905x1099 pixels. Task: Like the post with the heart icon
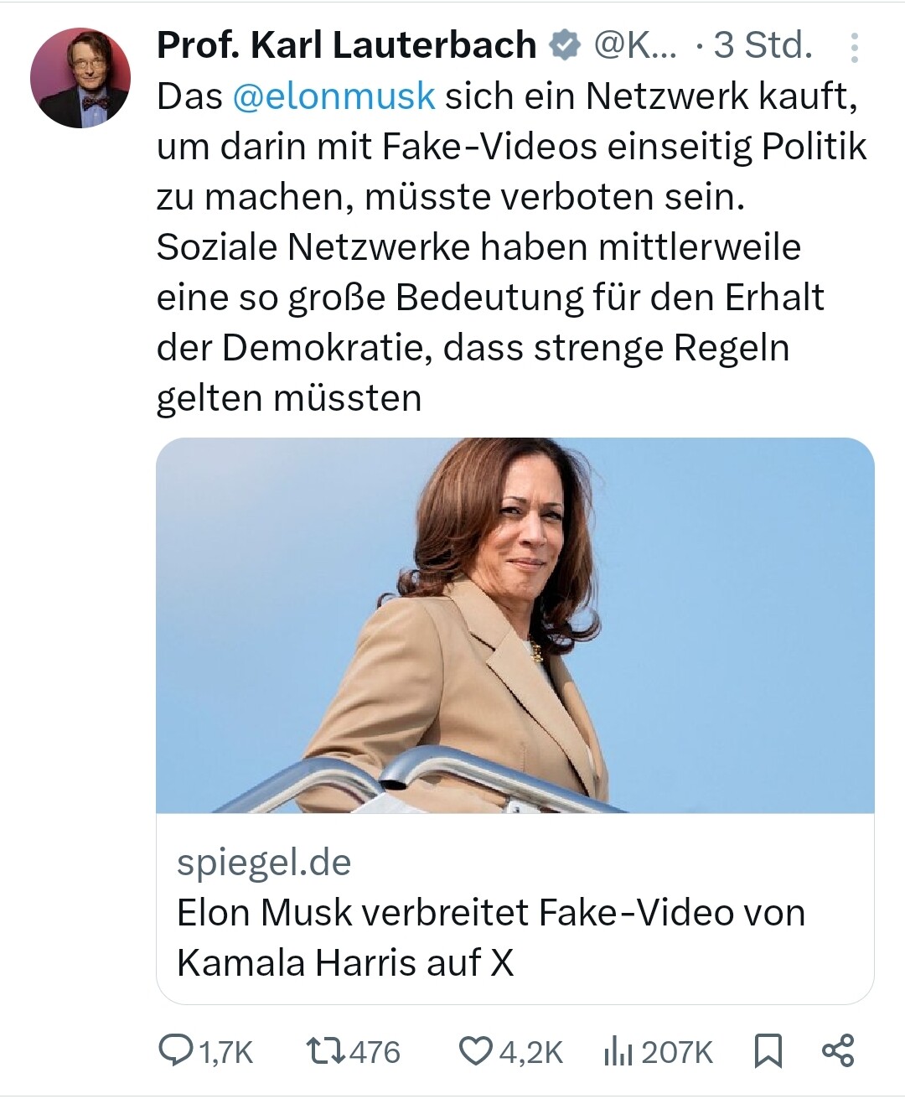pos(475,1050)
